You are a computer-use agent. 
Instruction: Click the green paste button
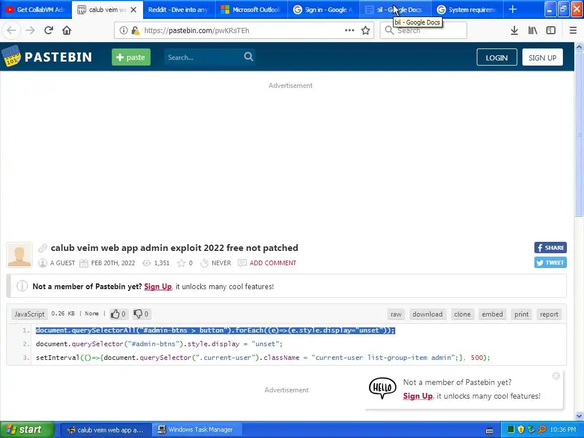click(131, 57)
